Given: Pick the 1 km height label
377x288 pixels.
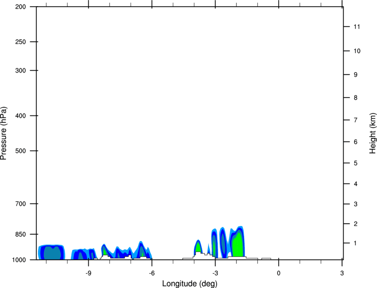Looking at the screenshot, I should coord(355,243).
